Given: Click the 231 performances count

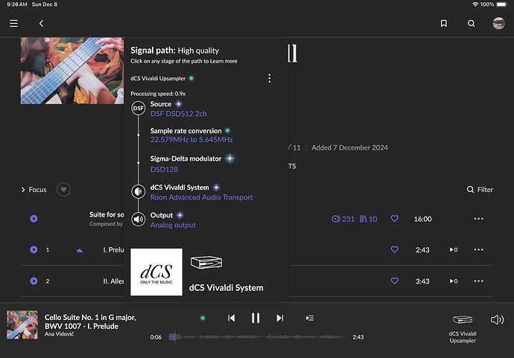Looking at the screenshot, I should pyautogui.click(x=343, y=219).
